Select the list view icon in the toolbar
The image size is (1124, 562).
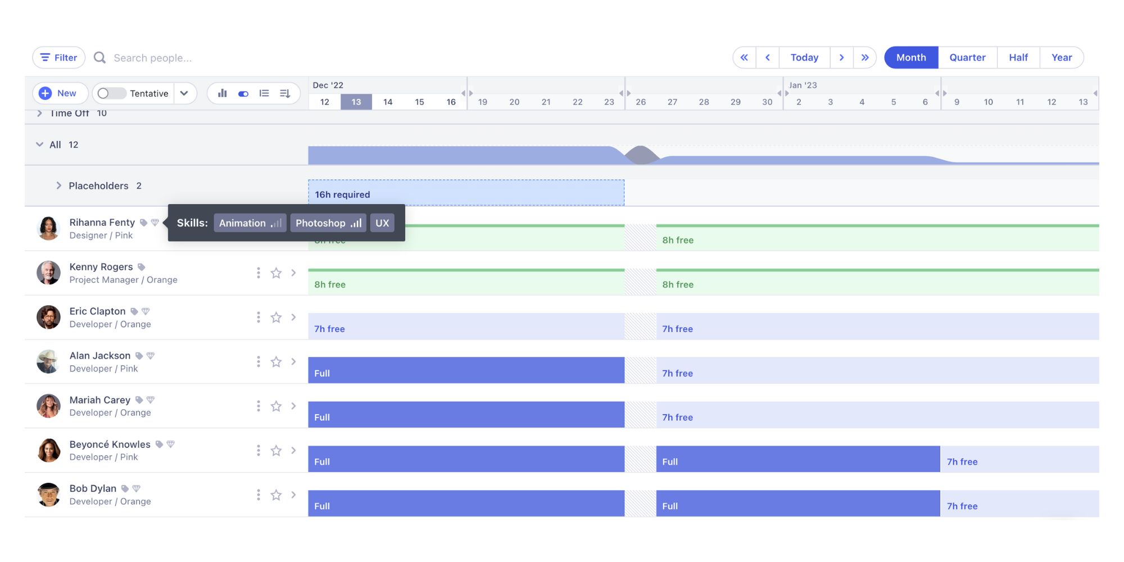pos(264,93)
